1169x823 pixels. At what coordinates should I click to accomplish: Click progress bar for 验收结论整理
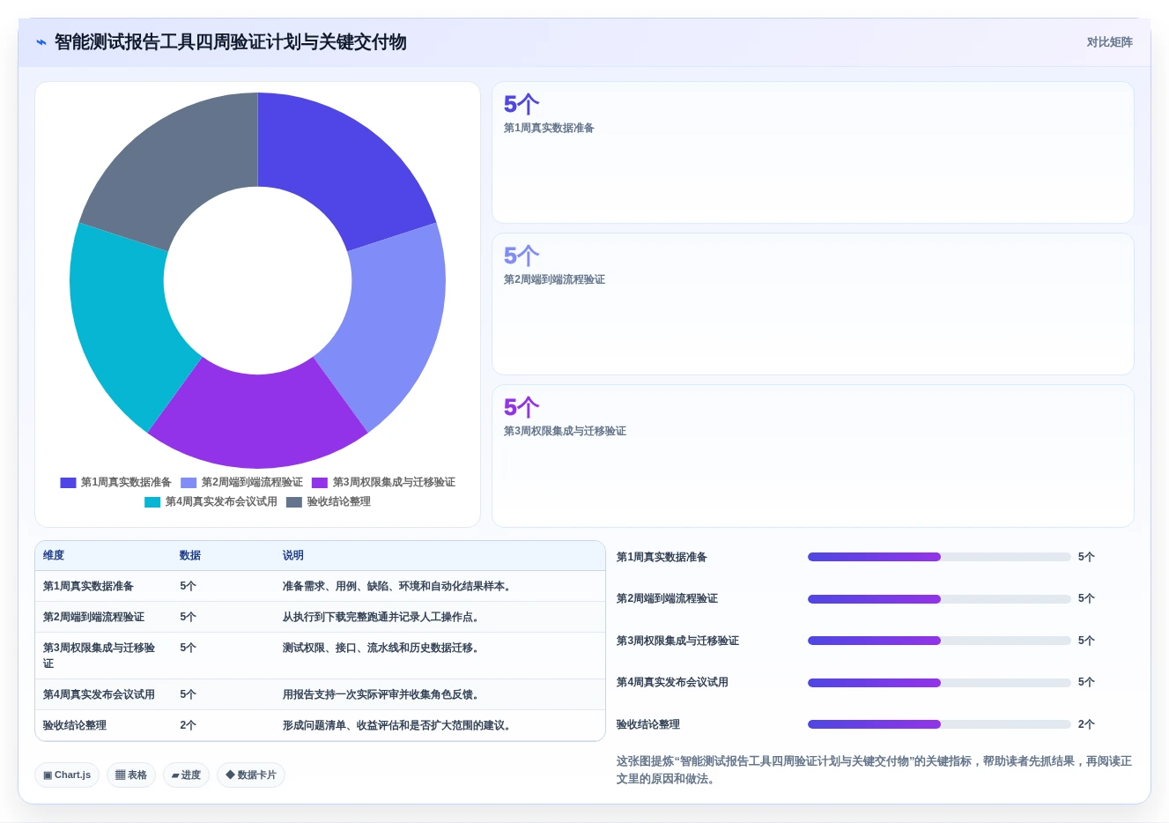tap(939, 724)
